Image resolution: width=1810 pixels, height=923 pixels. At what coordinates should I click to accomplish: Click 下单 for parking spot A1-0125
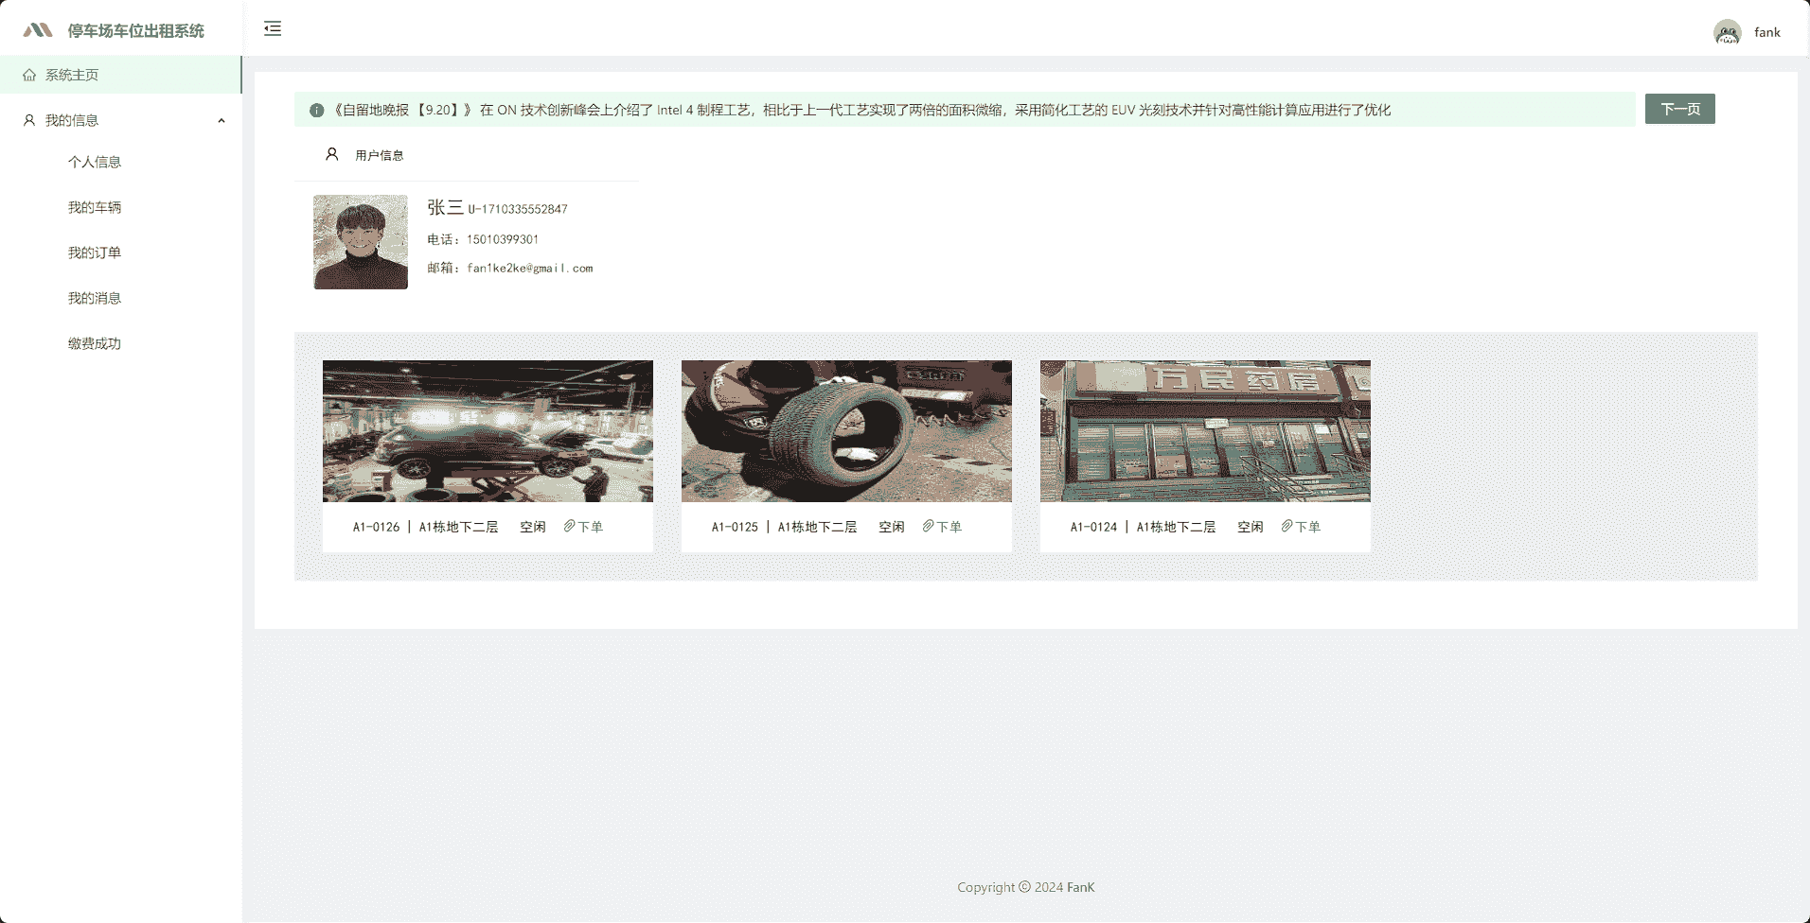pyautogui.click(x=949, y=527)
